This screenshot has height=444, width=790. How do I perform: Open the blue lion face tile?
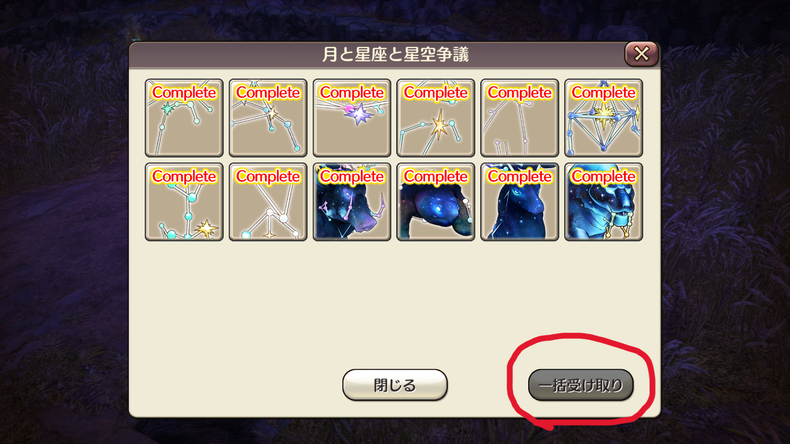(604, 202)
